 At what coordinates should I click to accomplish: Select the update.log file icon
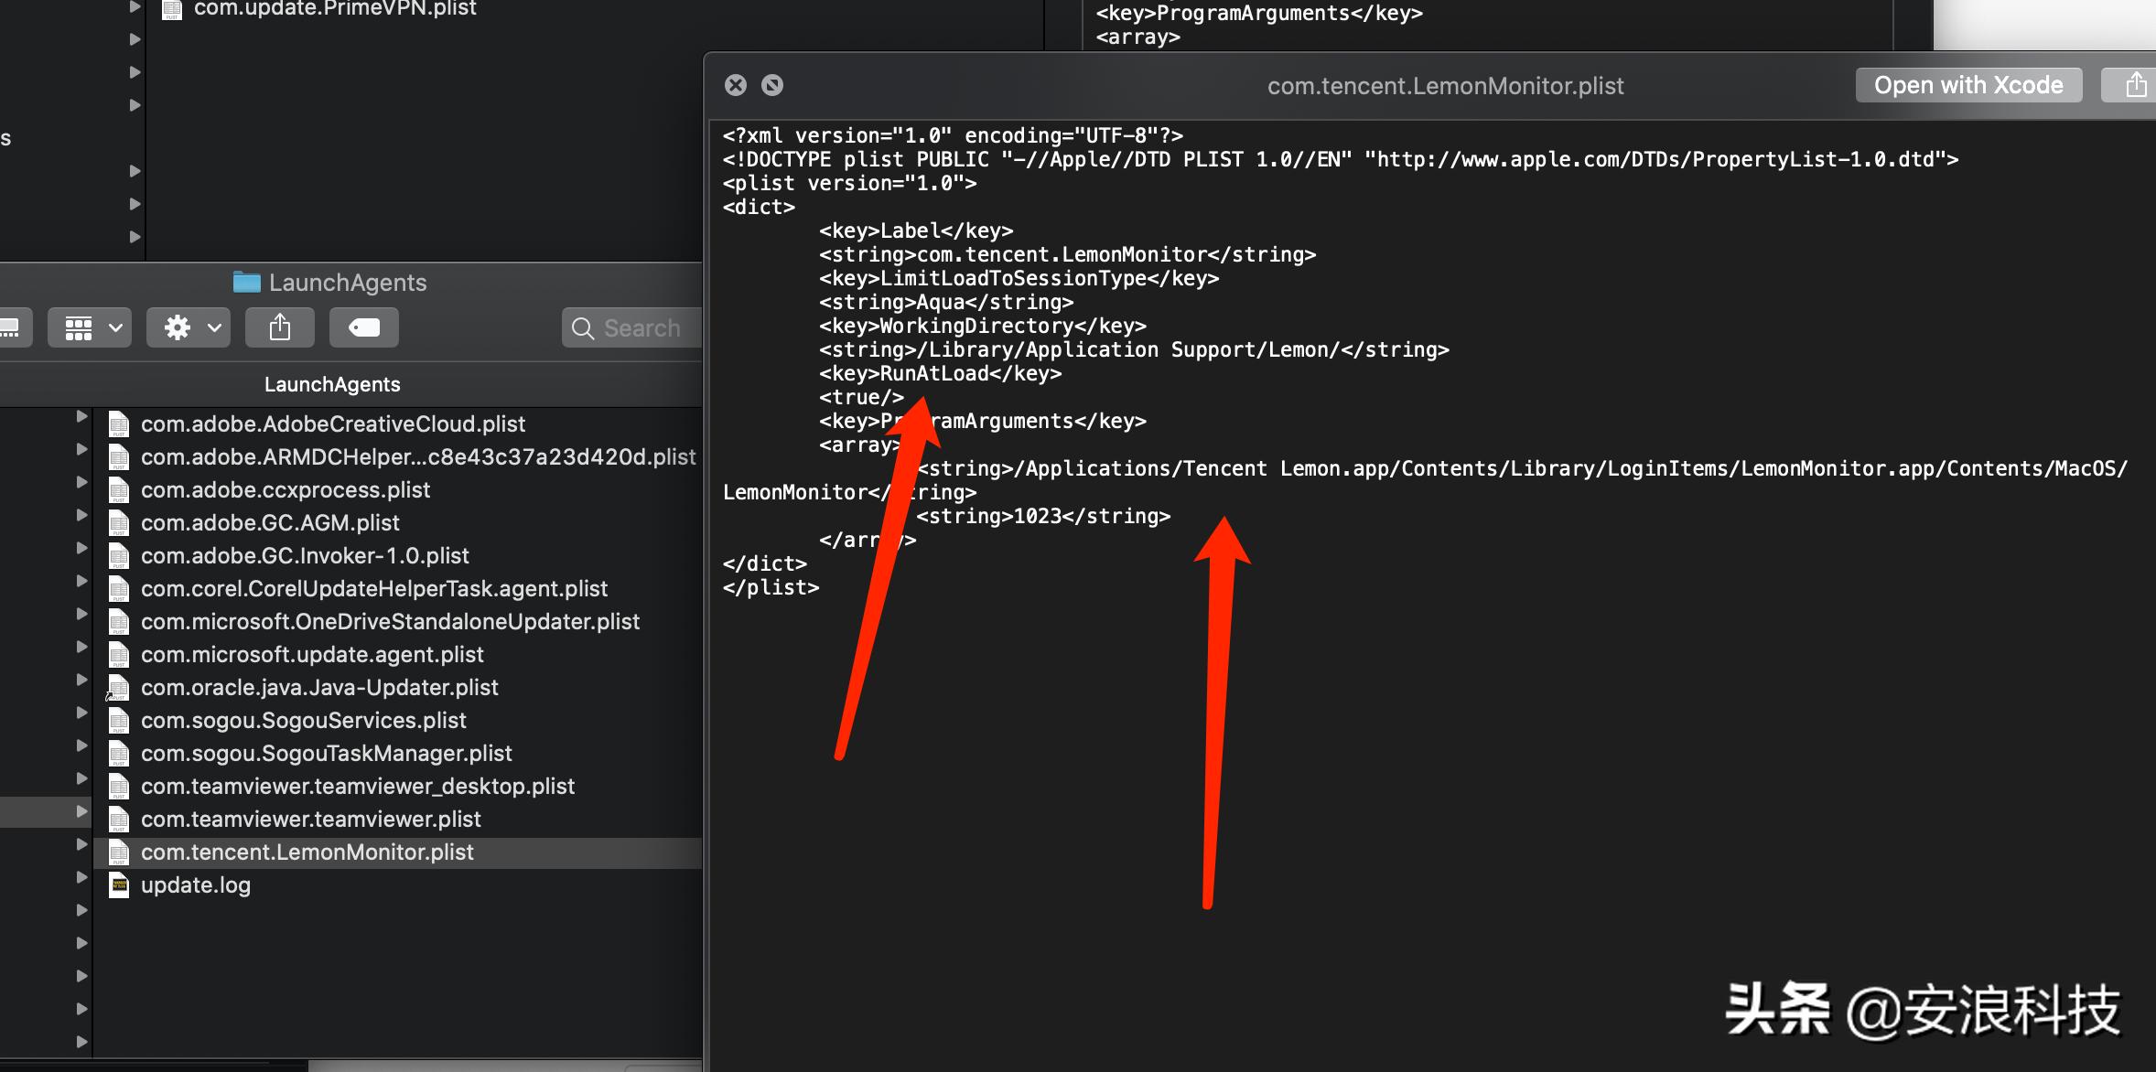tap(119, 884)
